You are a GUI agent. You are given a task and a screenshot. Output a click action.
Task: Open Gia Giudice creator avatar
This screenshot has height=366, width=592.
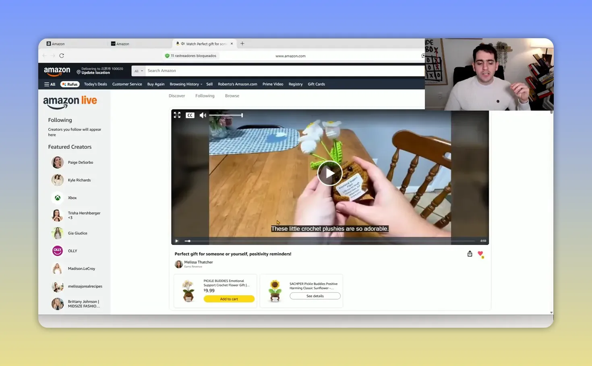click(58, 233)
